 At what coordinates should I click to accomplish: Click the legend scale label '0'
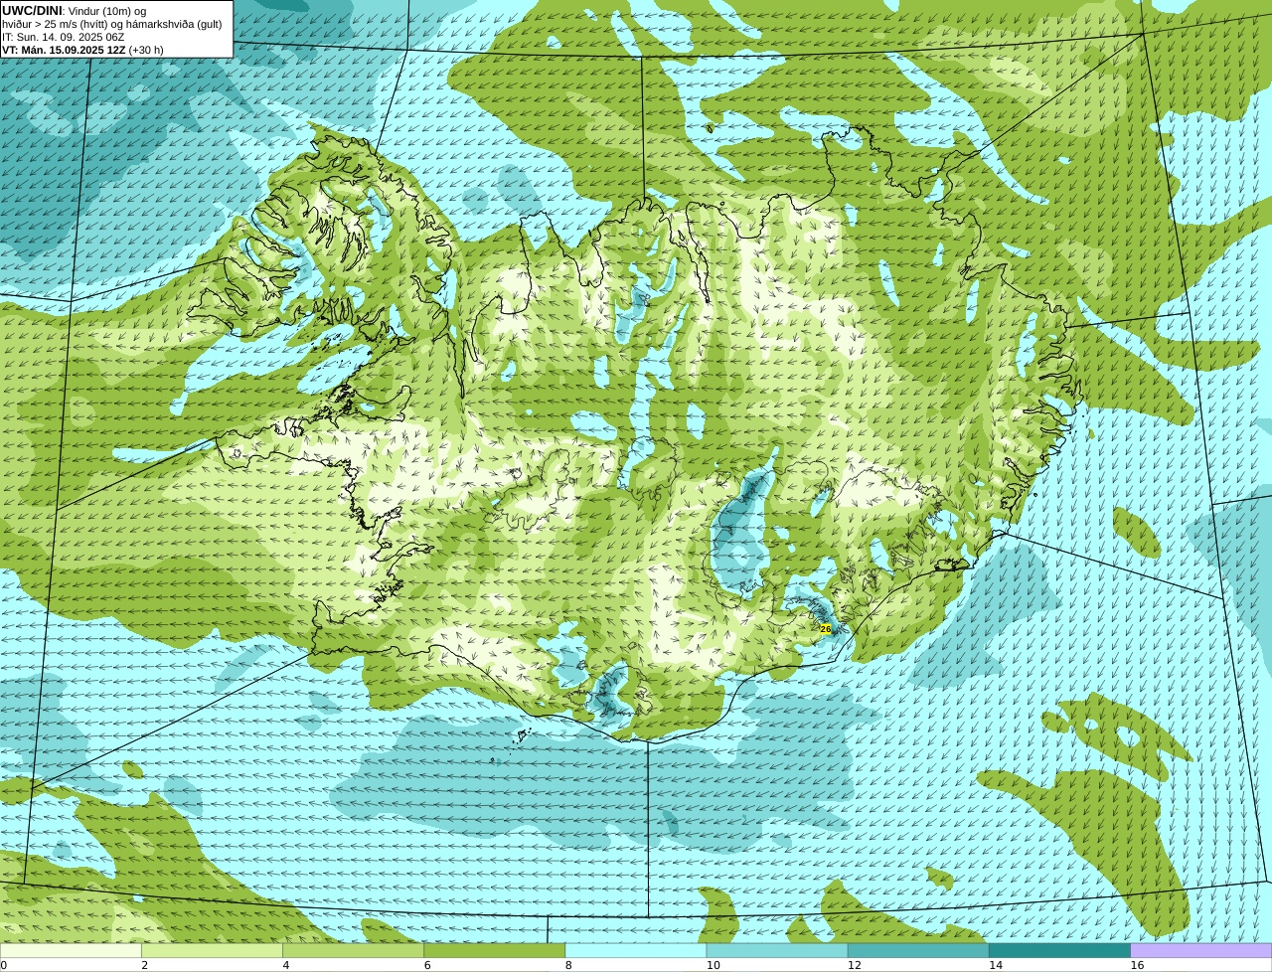(3, 965)
